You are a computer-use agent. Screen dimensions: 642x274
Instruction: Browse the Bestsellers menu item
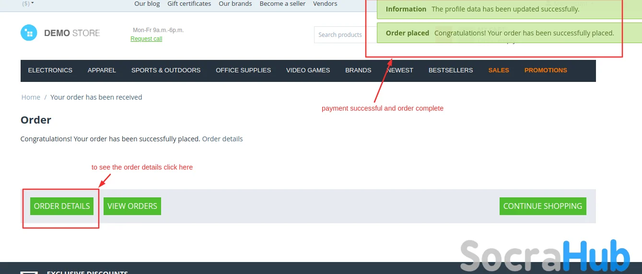450,70
